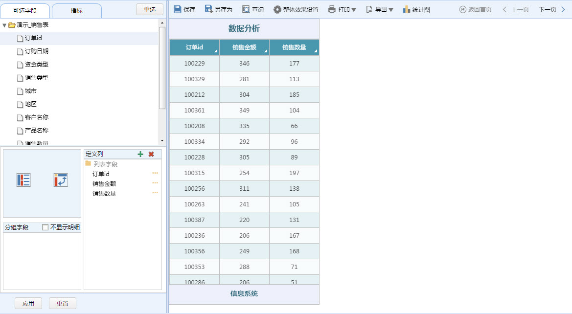Click red X to delete defined column

pos(151,154)
